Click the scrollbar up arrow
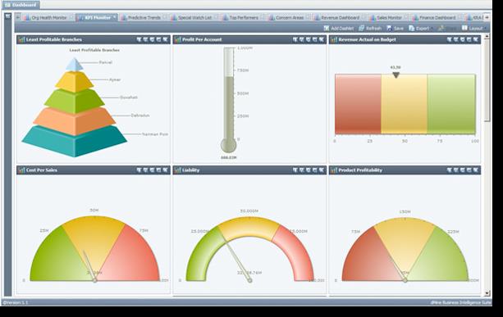 (x=487, y=37)
